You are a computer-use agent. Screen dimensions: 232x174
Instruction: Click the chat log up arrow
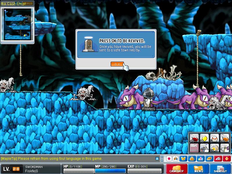pyautogui.click(x=162, y=157)
